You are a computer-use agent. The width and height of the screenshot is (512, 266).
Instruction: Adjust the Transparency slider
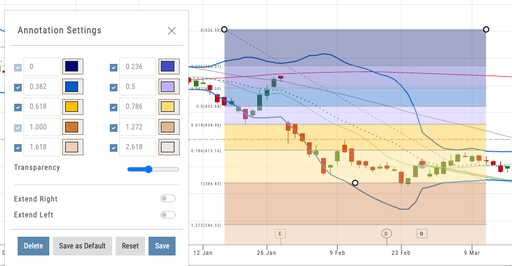click(149, 169)
